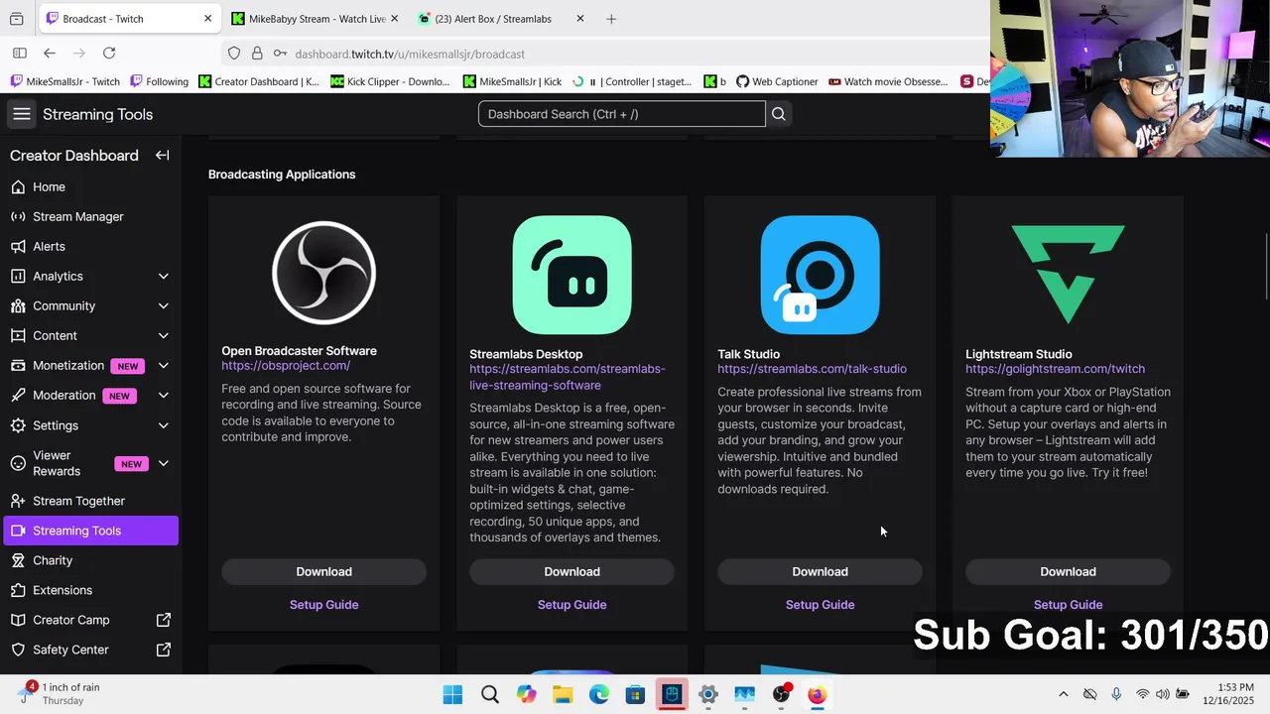Click the dashboard search magnifier button
The width and height of the screenshot is (1270, 714).
(779, 114)
